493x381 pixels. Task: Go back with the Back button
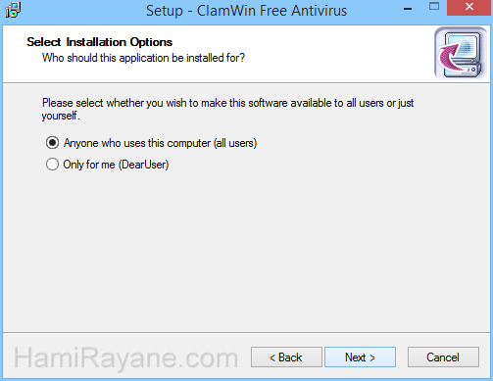coord(286,357)
